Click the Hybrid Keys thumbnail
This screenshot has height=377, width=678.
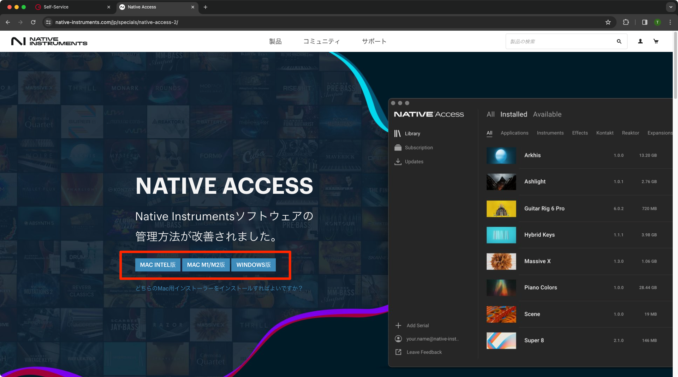pos(501,235)
